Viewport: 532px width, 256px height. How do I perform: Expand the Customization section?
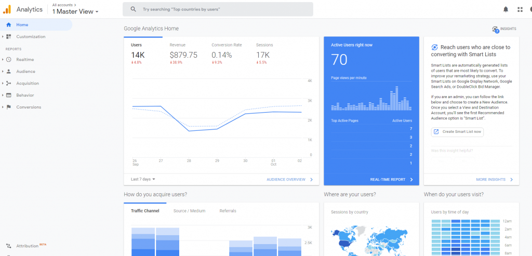[30, 37]
